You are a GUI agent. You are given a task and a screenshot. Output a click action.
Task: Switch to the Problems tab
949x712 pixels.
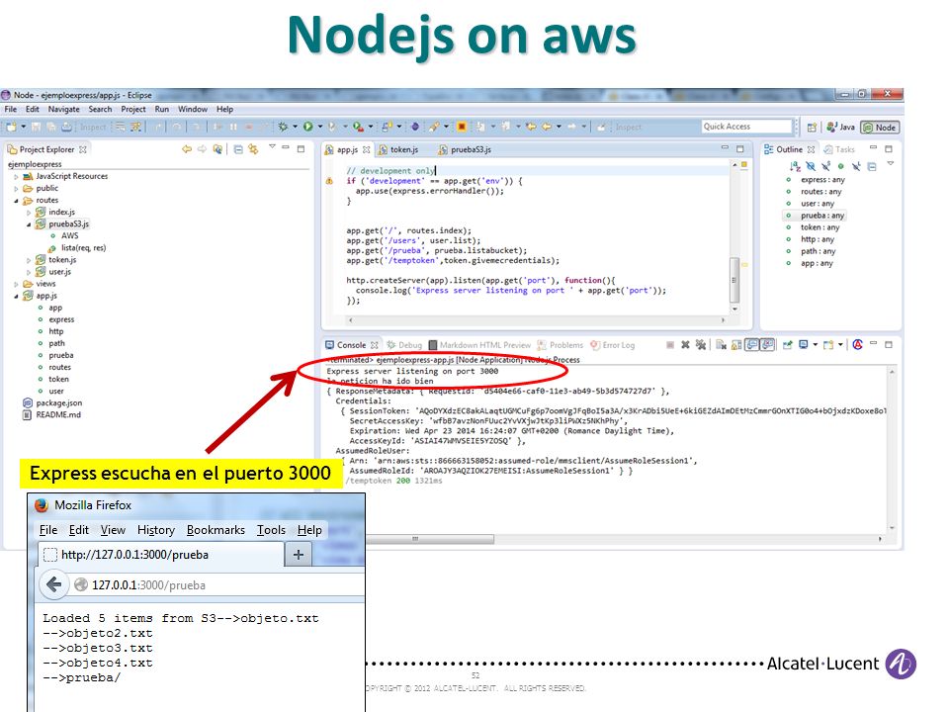[561, 345]
